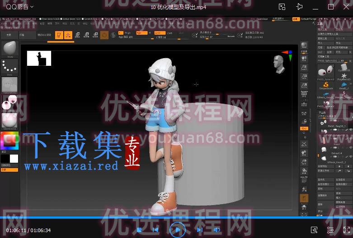Toggle the orange Ghost icon

click(304, 198)
